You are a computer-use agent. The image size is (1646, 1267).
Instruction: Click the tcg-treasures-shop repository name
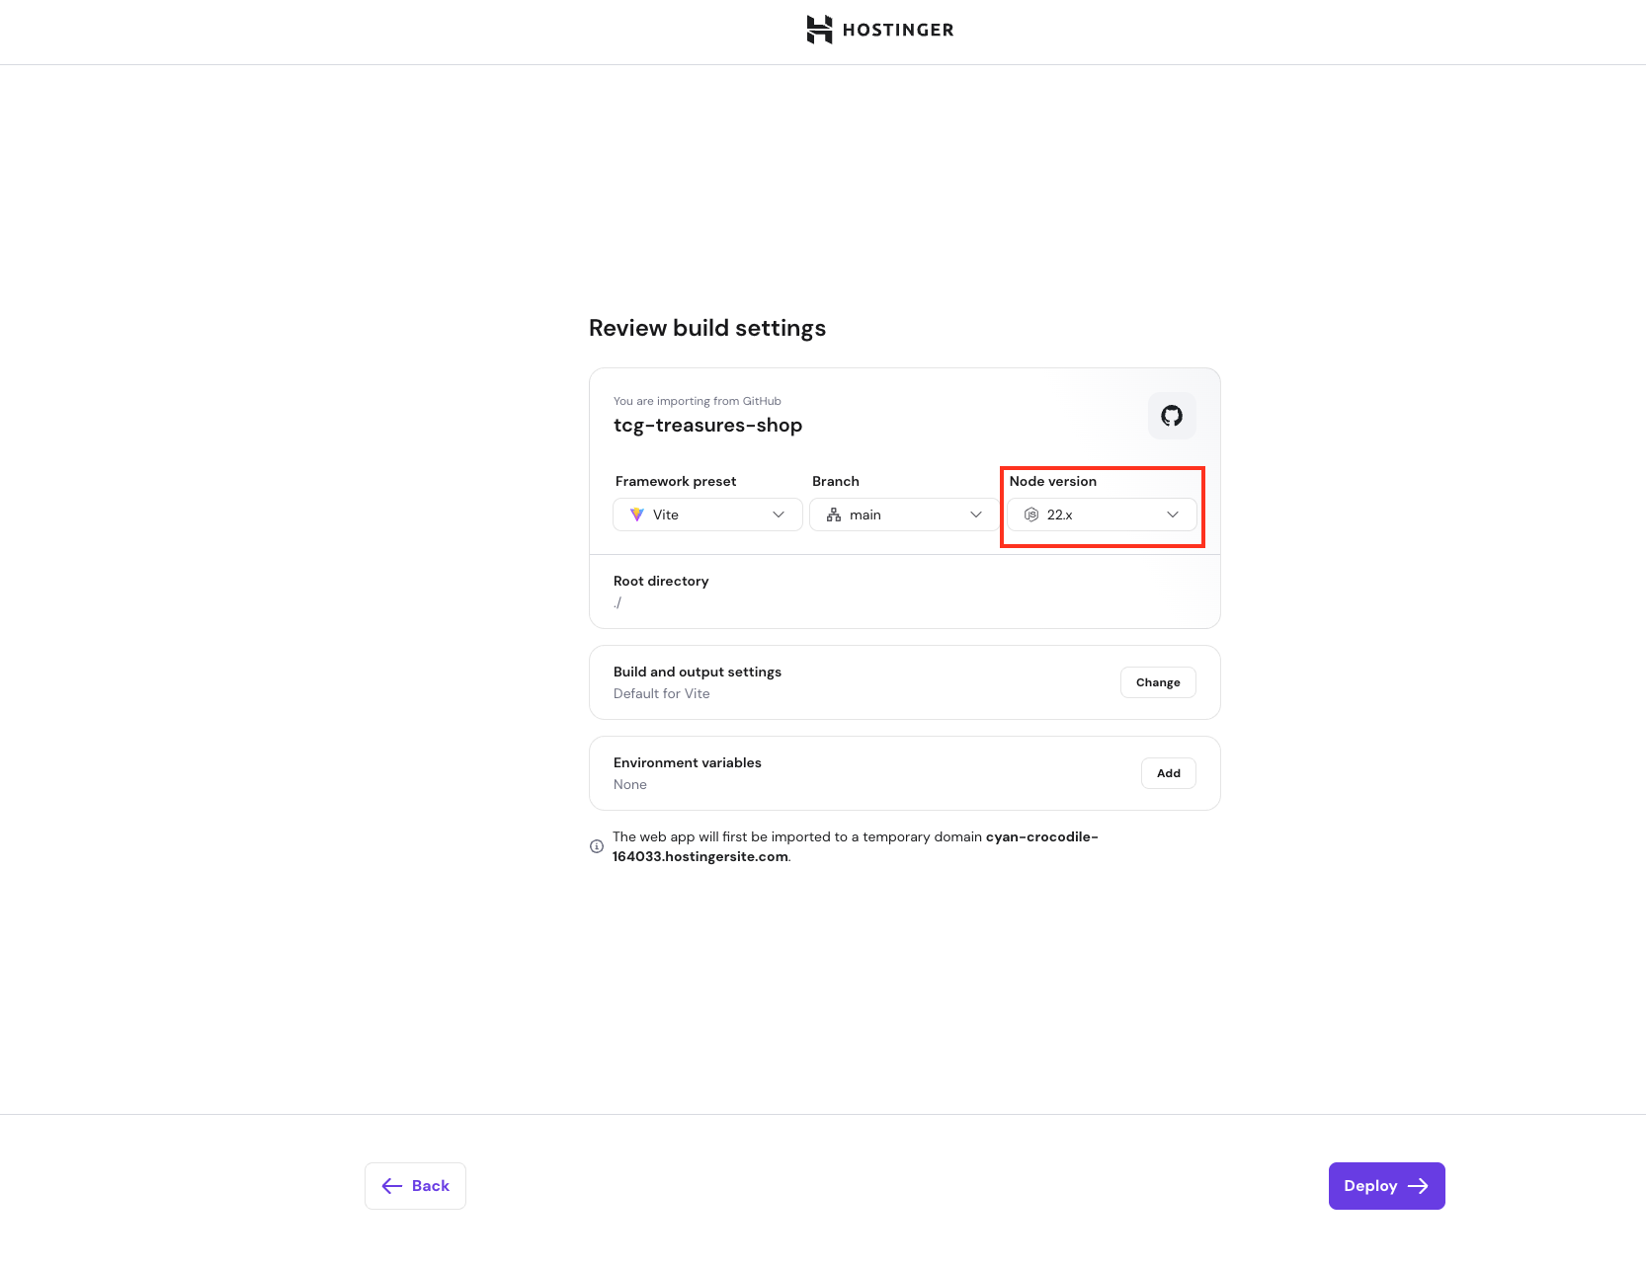(x=707, y=426)
